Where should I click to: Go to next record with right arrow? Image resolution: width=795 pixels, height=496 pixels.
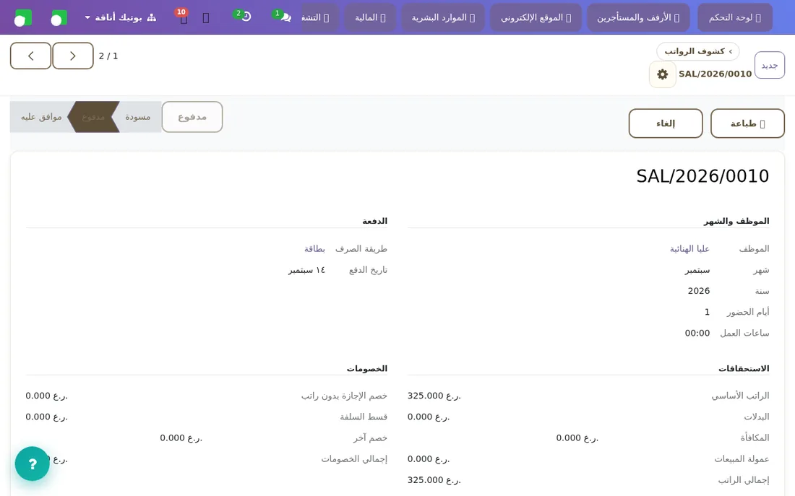pos(72,56)
